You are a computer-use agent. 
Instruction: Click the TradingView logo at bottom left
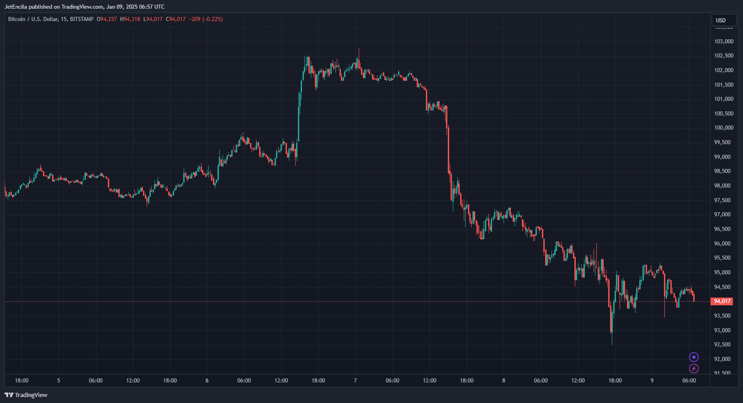tap(26, 395)
